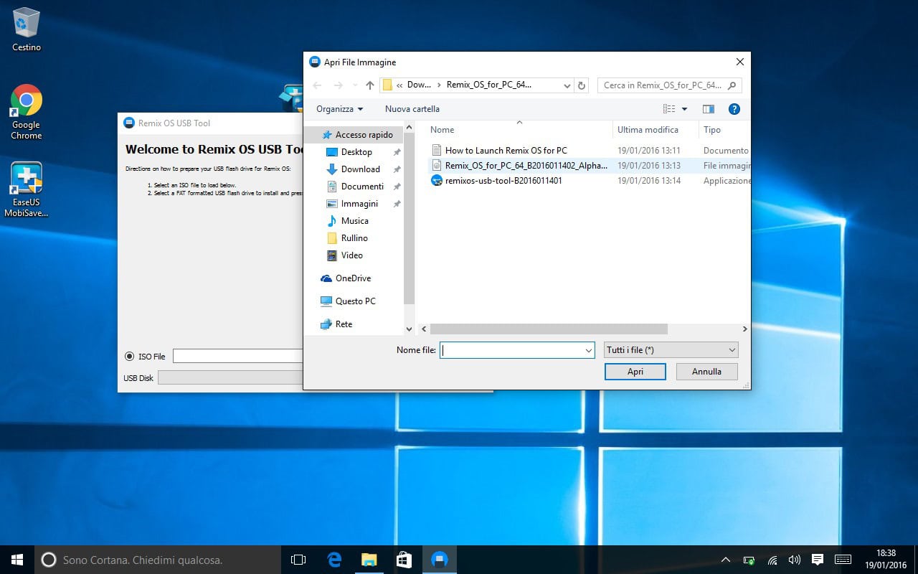918x574 pixels.
Task: Open the Nome file combo dropdown
Action: click(589, 350)
